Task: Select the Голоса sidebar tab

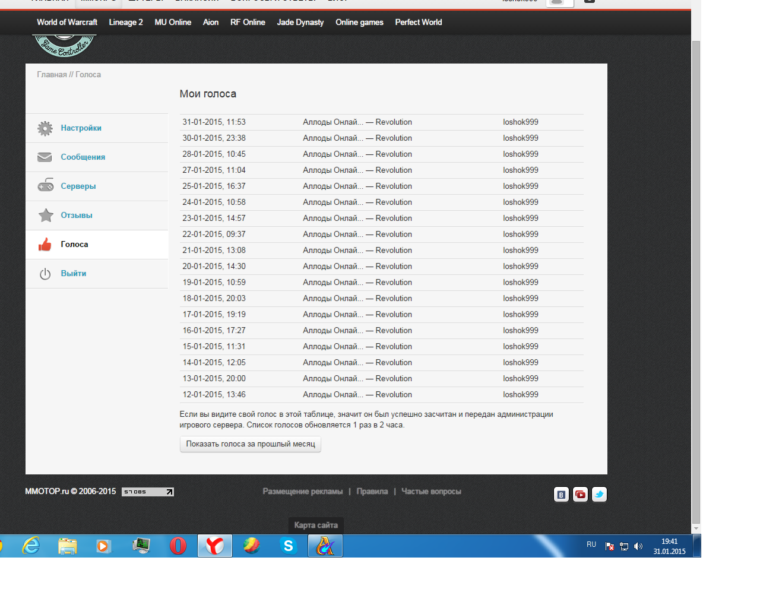Action: (x=97, y=245)
